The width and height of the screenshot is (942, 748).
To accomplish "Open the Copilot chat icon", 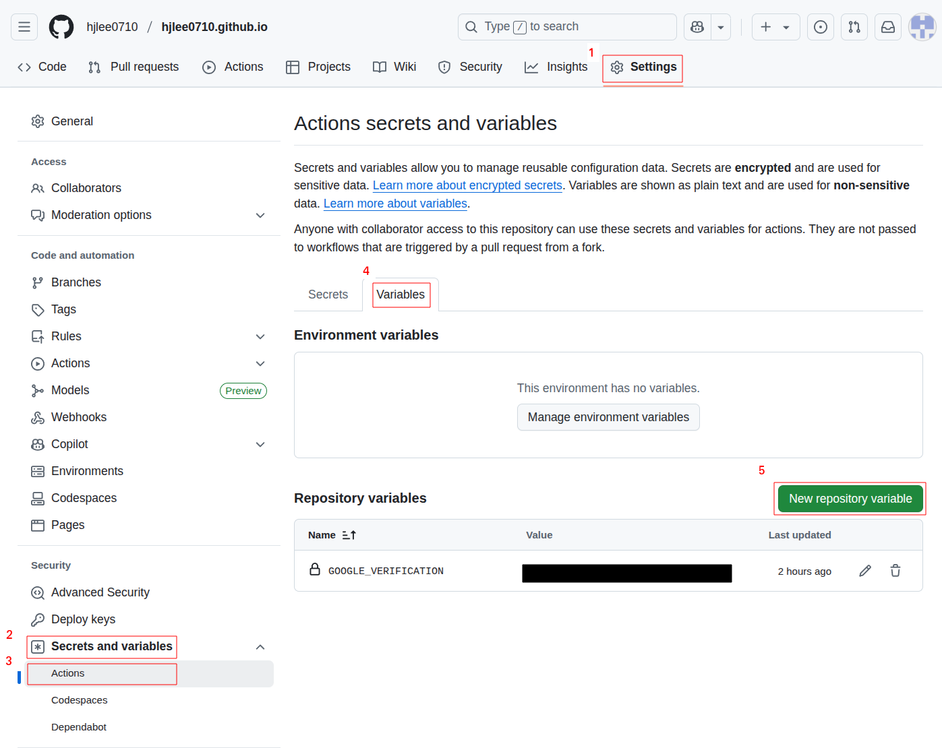I will (x=697, y=27).
